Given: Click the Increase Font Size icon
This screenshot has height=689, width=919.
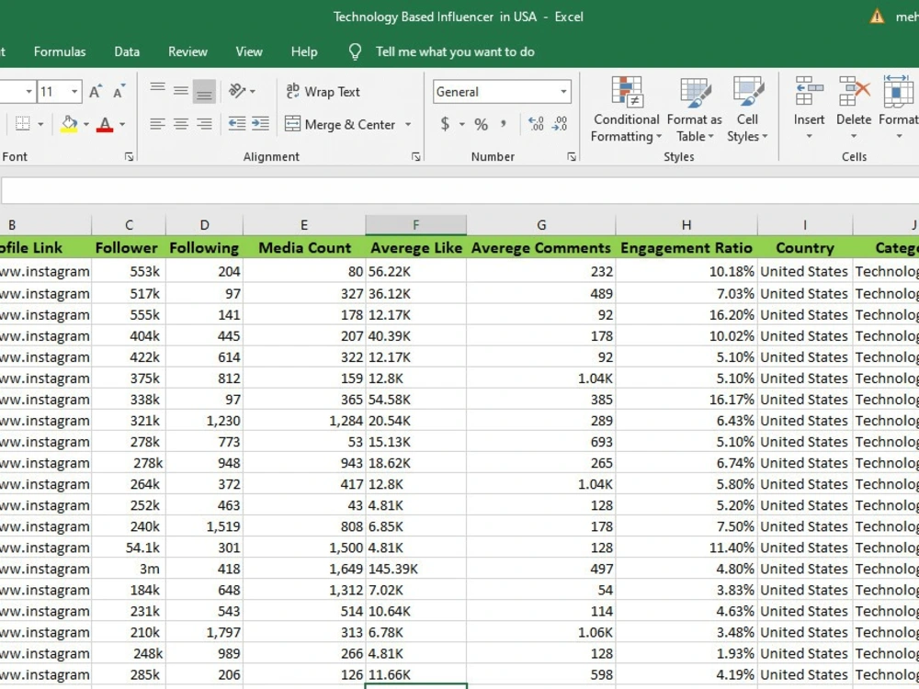Looking at the screenshot, I should click(x=96, y=91).
